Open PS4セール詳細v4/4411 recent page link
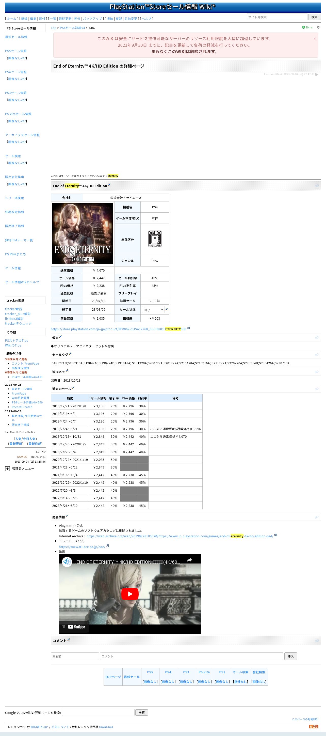The image size is (326, 736). pyautogui.click(x=27, y=377)
